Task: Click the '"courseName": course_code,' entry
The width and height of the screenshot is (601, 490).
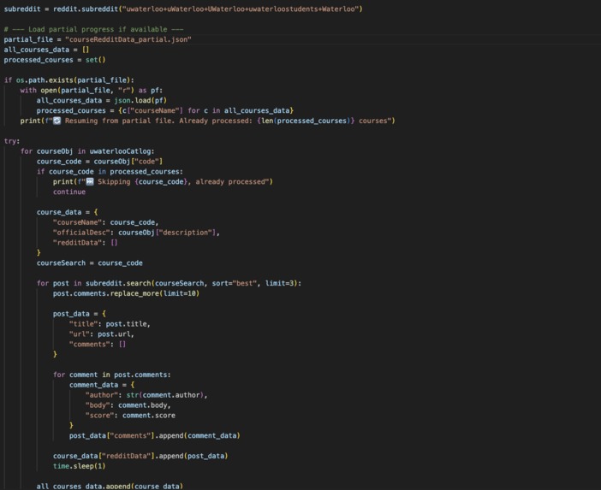Action: coord(105,222)
